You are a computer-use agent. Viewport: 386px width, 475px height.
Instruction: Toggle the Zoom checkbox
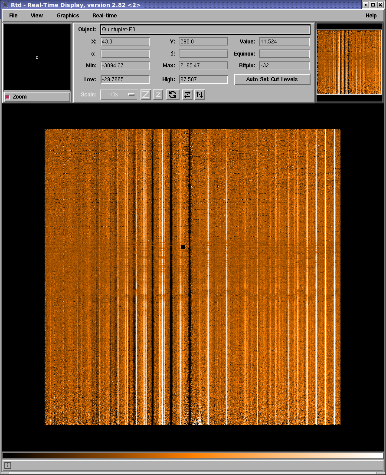8,97
